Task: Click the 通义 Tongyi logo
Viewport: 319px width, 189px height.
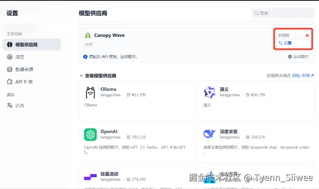Action: [x=210, y=92]
